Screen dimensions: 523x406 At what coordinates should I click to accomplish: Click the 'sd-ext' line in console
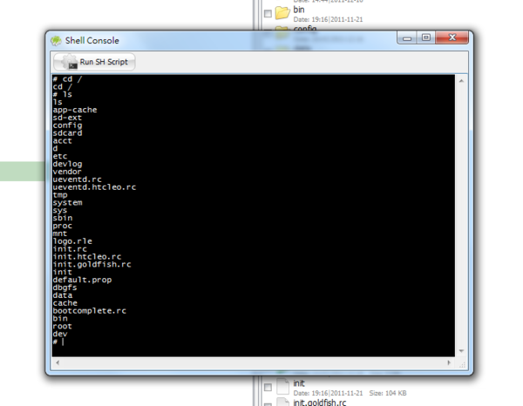(x=67, y=118)
